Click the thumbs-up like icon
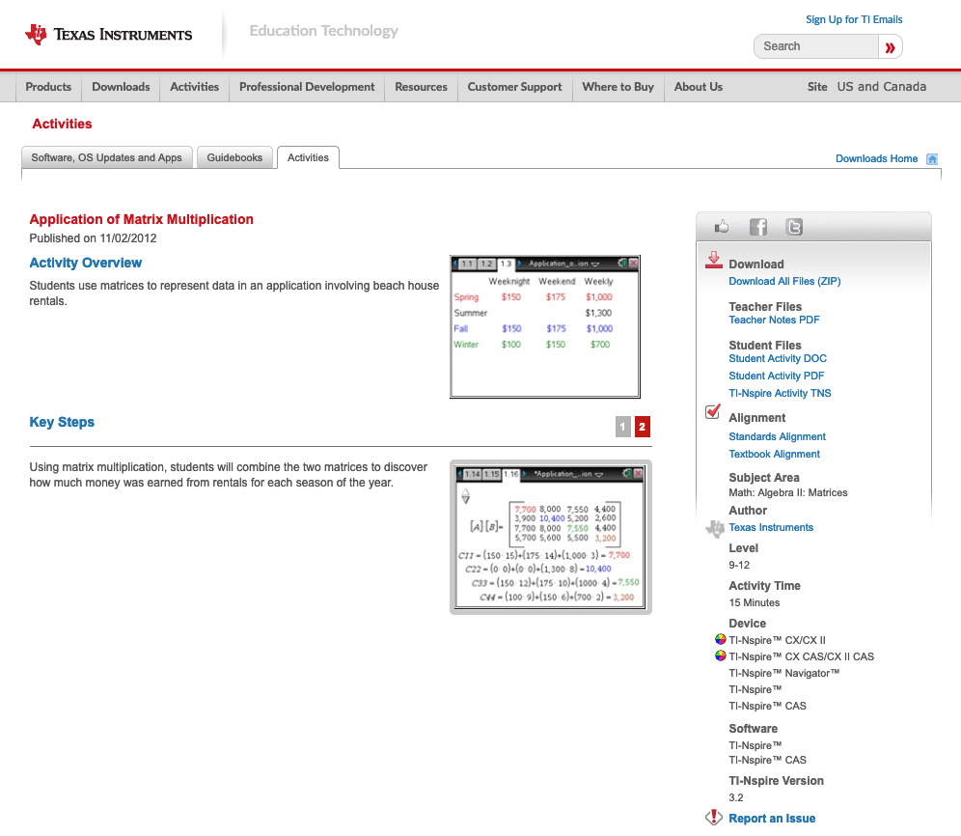This screenshot has height=836, width=961. pos(722,227)
